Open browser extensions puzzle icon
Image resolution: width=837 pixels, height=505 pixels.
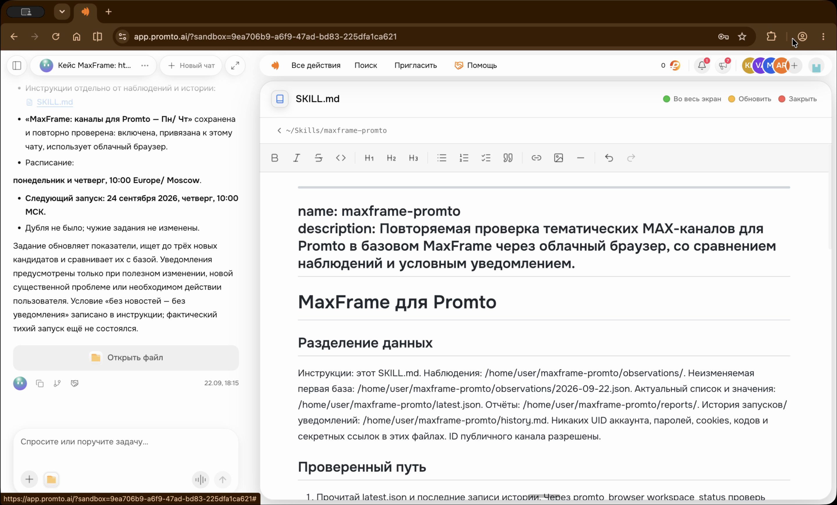click(771, 37)
